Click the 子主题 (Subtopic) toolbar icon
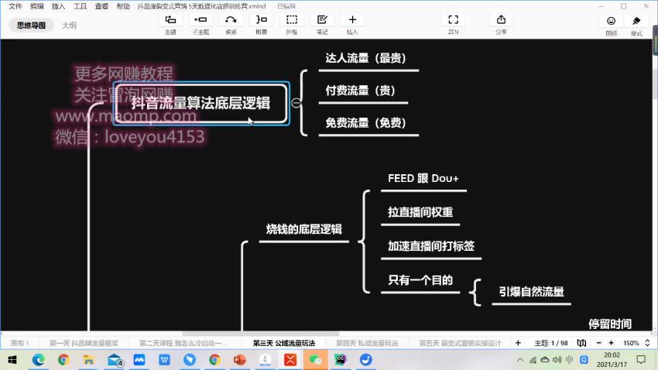This screenshot has width=658, height=370. 200,23
